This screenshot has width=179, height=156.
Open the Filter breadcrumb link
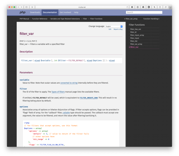point(85,19)
